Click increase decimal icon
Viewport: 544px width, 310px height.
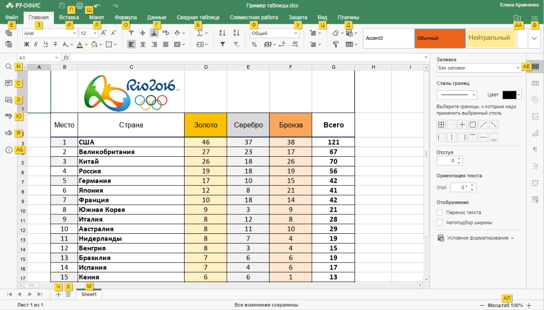[295, 44]
